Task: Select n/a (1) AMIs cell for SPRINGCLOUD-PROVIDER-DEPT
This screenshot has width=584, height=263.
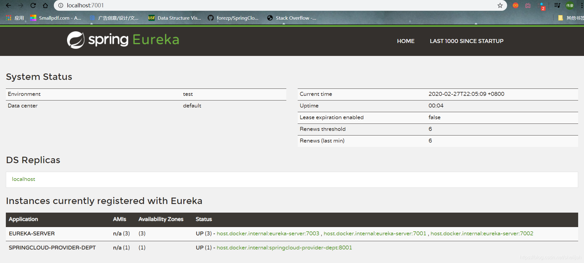Action: pos(121,248)
